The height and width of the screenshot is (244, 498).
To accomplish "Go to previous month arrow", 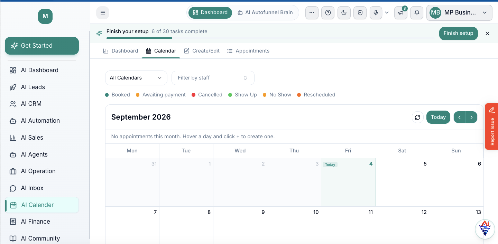I will click(x=460, y=117).
